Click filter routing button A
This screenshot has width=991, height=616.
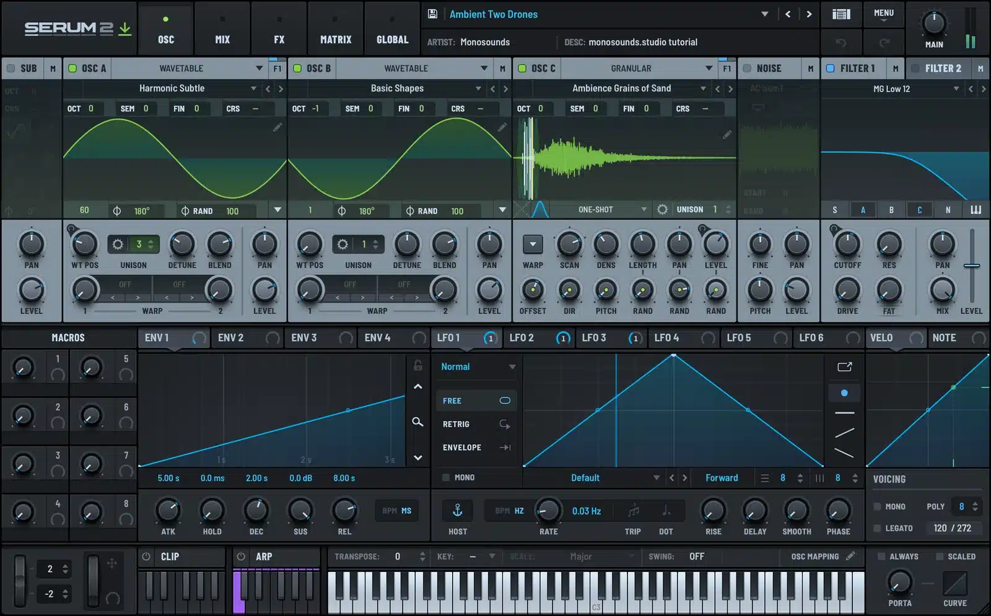863,210
